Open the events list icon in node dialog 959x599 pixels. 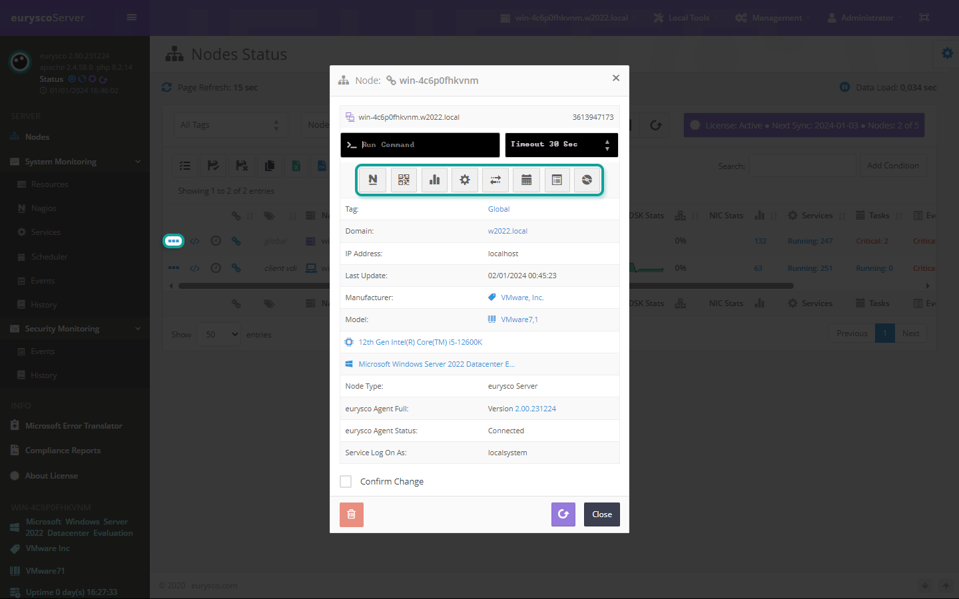pyautogui.click(x=557, y=180)
